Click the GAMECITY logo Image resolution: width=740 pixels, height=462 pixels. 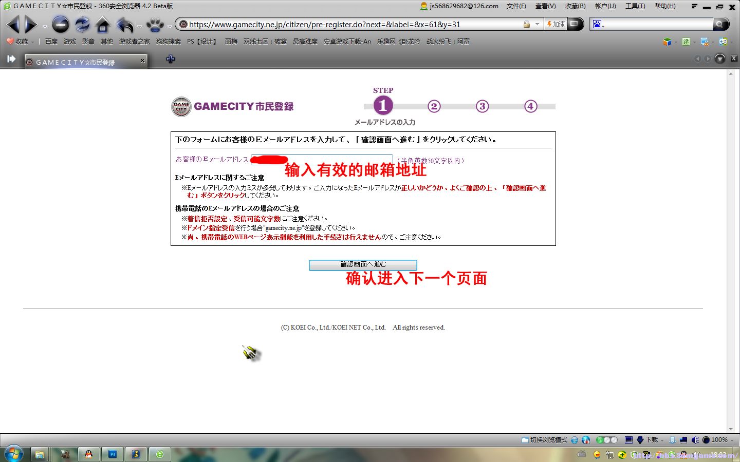(232, 106)
